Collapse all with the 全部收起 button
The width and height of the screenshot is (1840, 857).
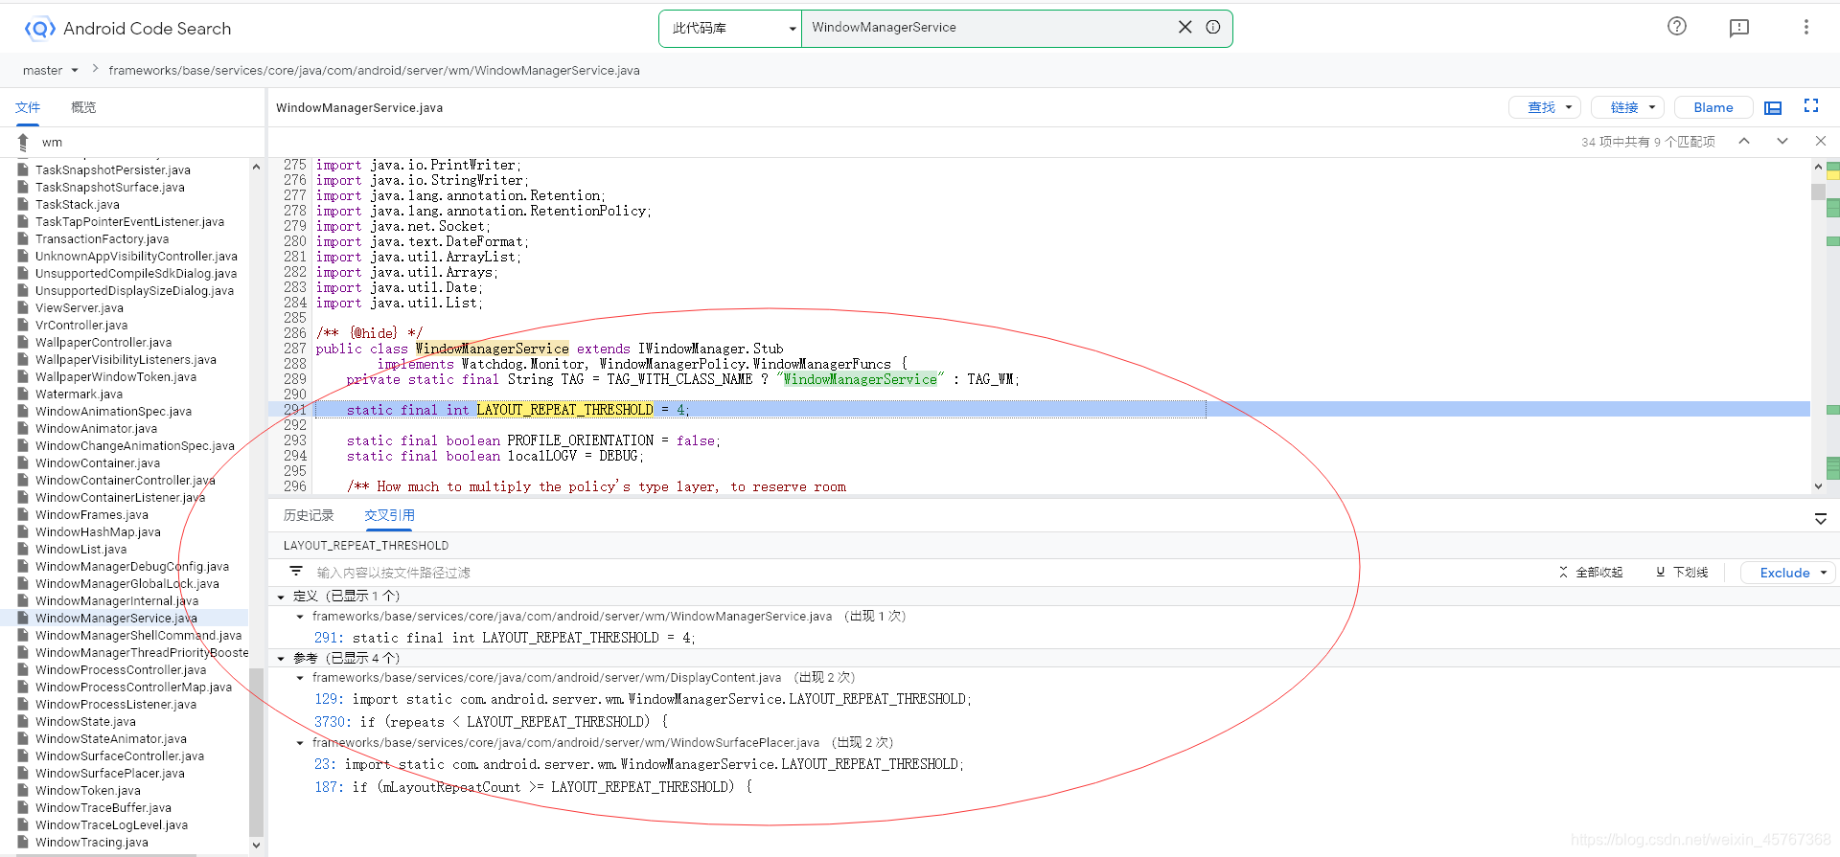click(1591, 573)
